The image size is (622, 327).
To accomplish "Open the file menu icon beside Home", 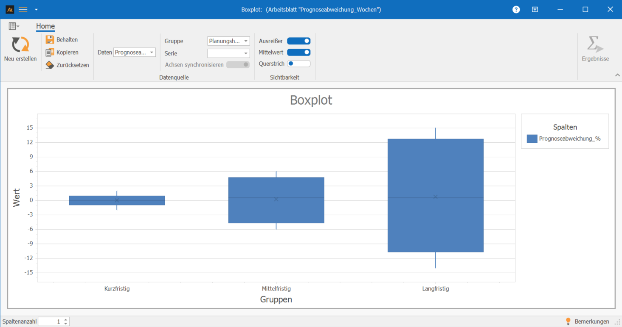I will pos(14,26).
